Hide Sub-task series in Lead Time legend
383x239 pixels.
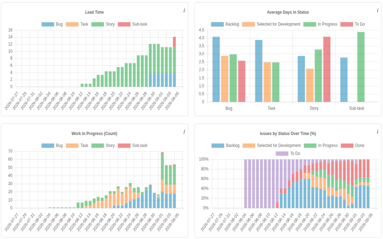point(132,24)
